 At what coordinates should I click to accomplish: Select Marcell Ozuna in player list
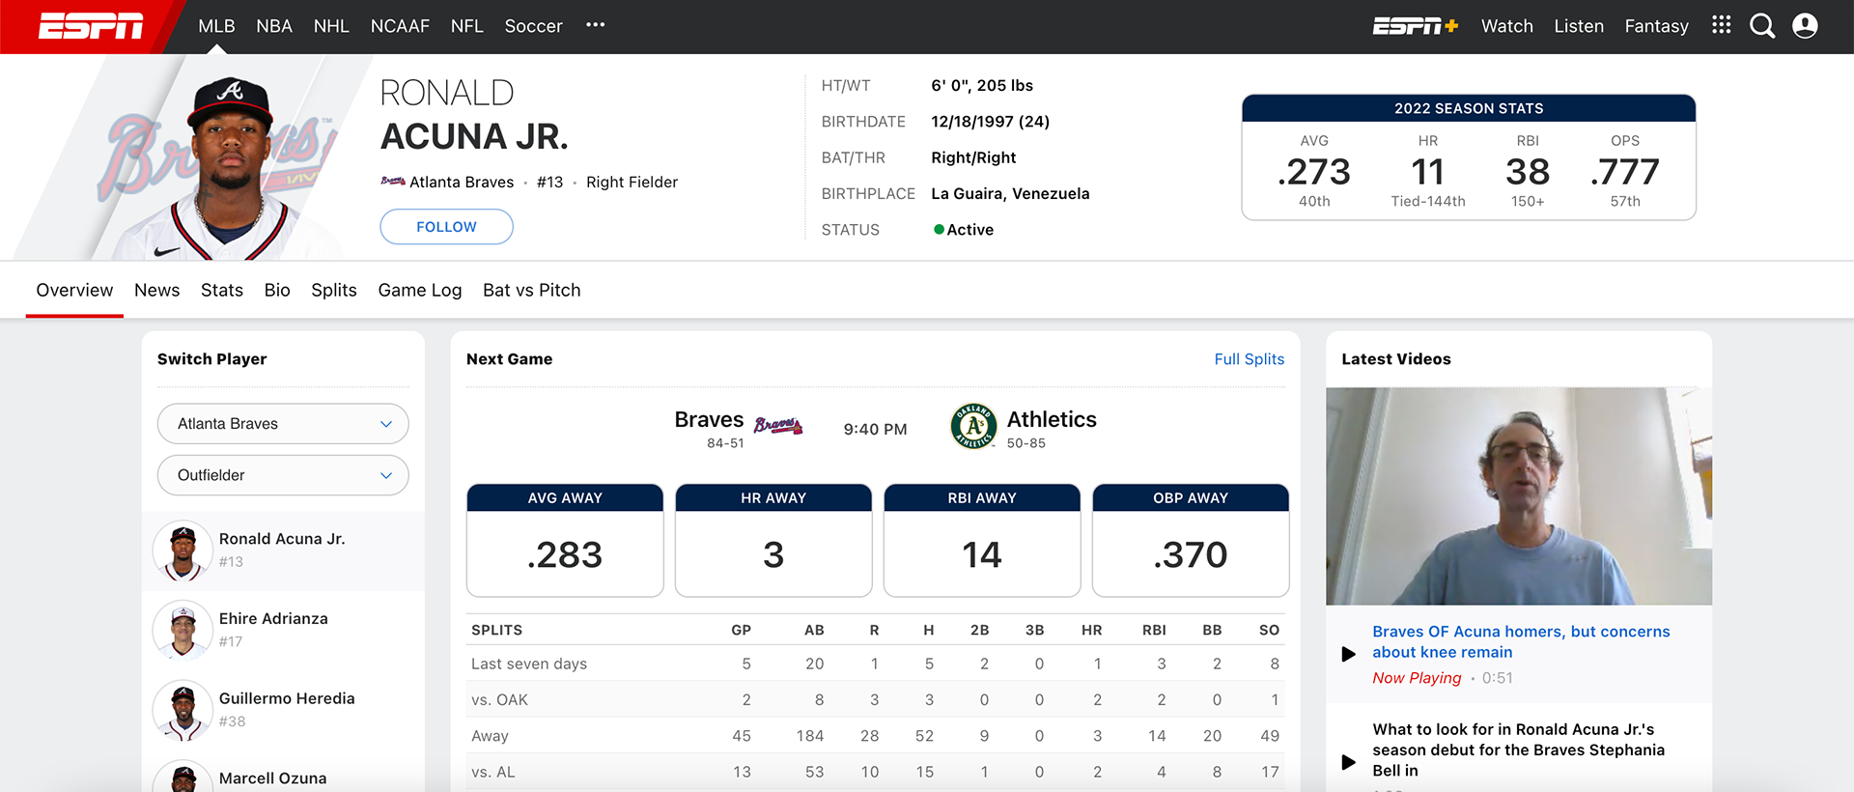[x=272, y=778]
